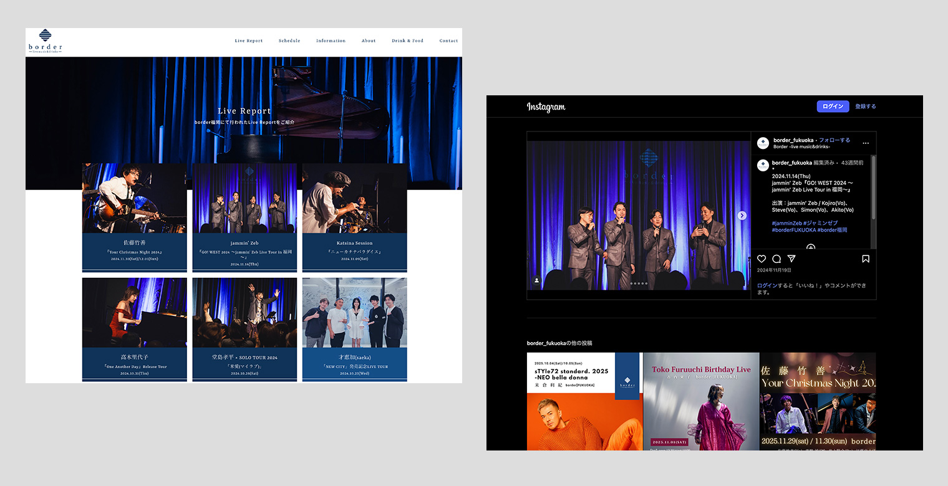Like the post with the heart icon
This screenshot has height=486, width=948.
(762, 259)
